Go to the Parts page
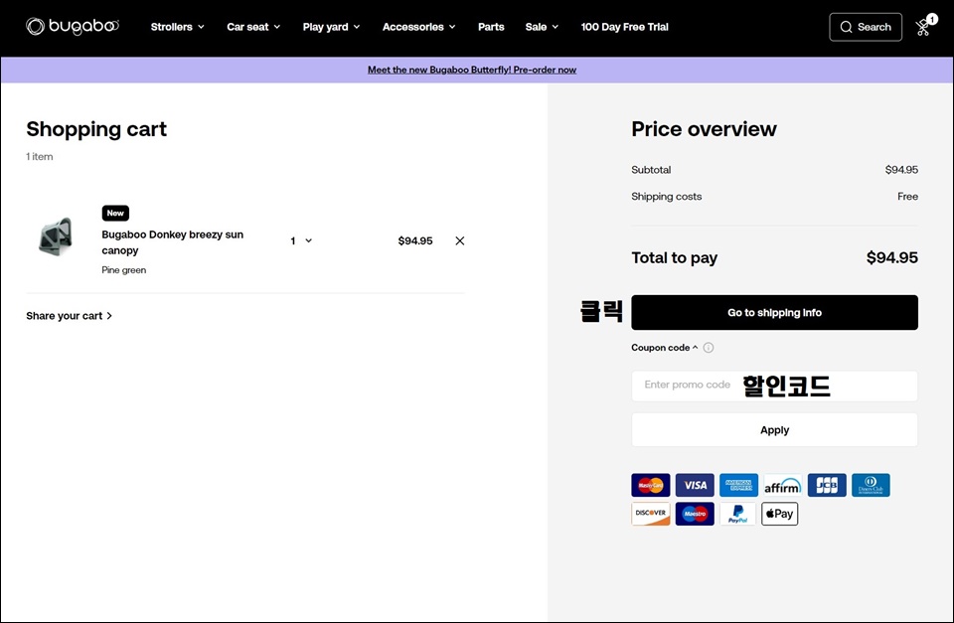Image resolution: width=954 pixels, height=623 pixels. point(491,27)
